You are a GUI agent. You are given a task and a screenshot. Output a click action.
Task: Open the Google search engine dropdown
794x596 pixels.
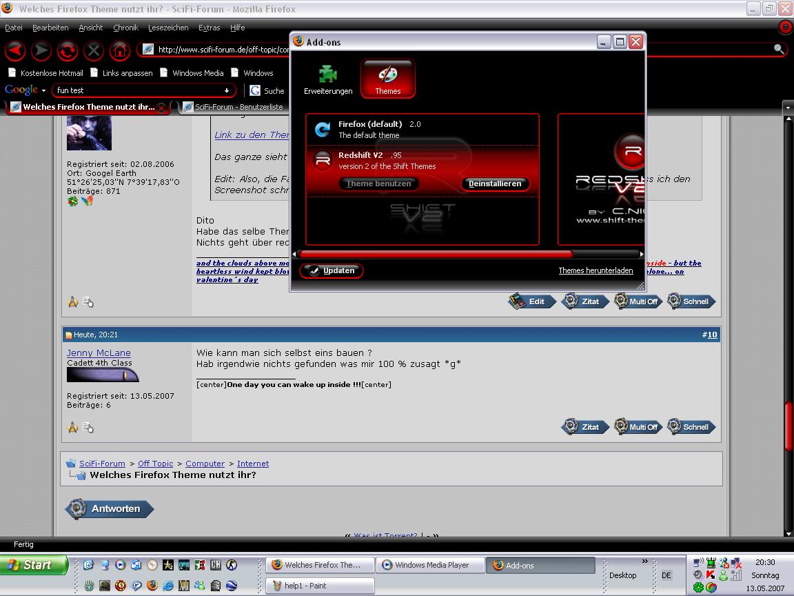pyautogui.click(x=43, y=90)
